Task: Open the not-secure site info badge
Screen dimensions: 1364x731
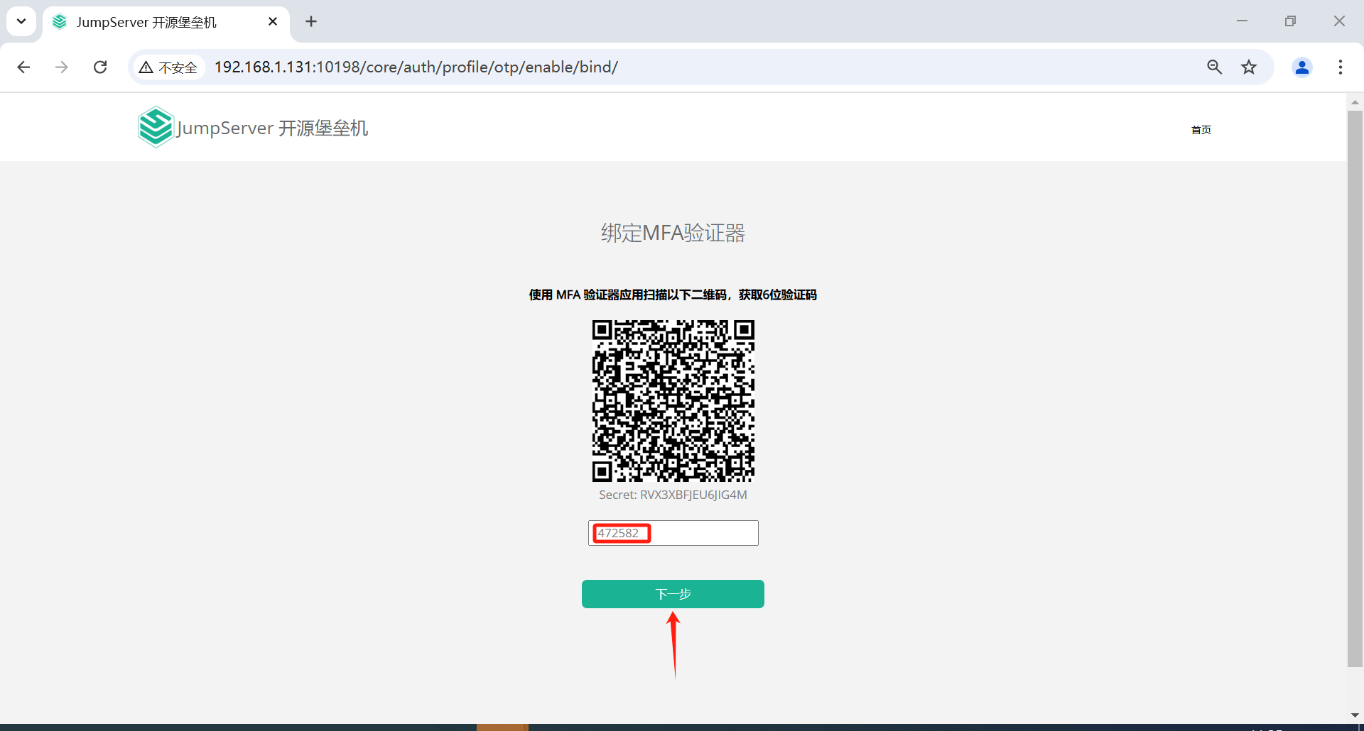Action: click(x=168, y=67)
